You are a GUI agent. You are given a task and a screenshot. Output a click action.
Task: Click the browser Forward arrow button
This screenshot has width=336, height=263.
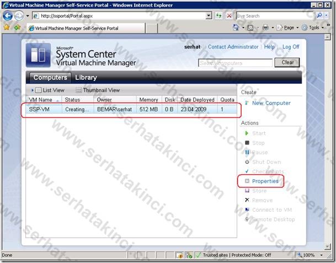19,16
